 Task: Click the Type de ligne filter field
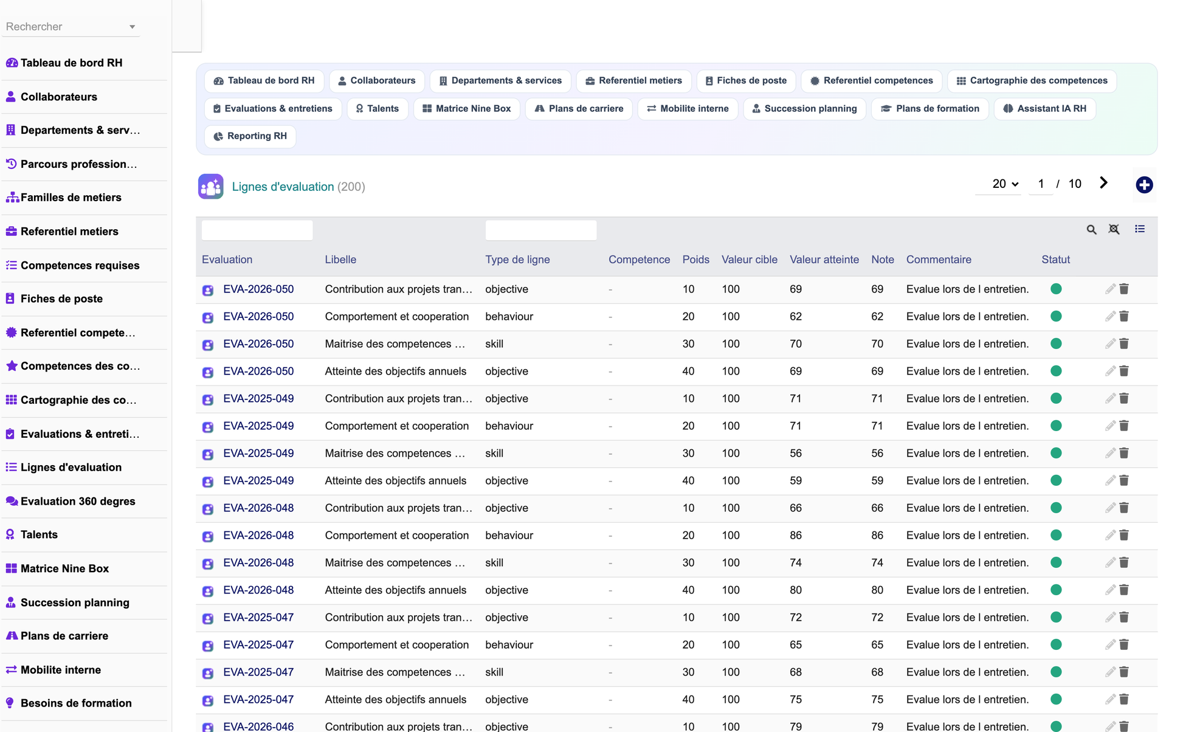point(540,230)
